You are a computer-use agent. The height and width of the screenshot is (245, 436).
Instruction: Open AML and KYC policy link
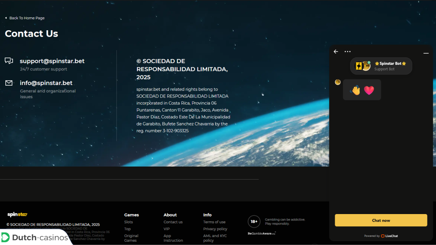pos(215,238)
